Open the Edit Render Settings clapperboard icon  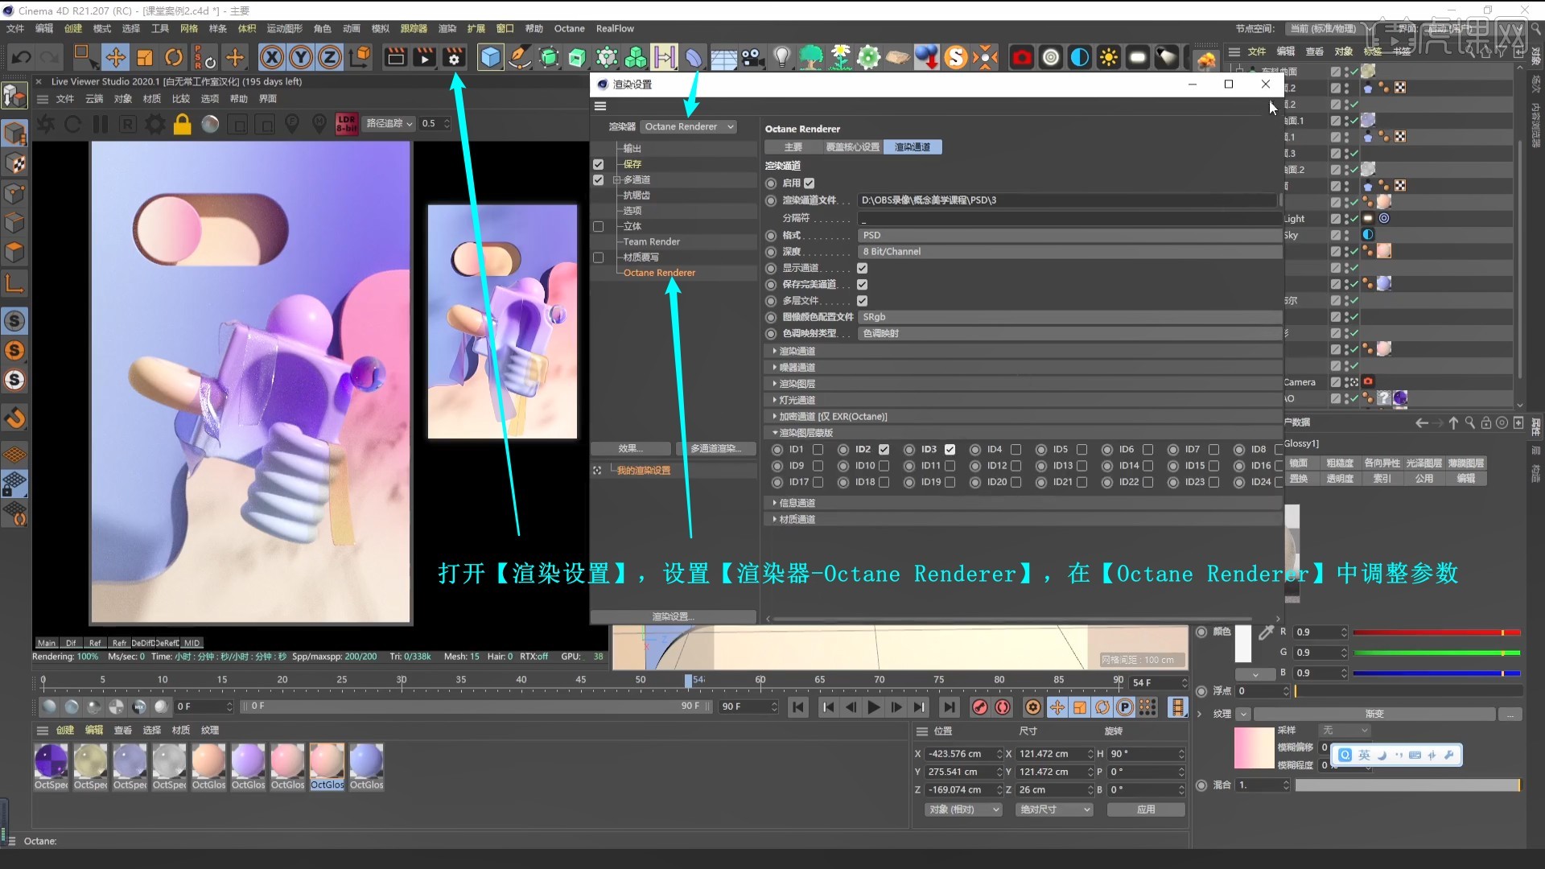[454, 57]
